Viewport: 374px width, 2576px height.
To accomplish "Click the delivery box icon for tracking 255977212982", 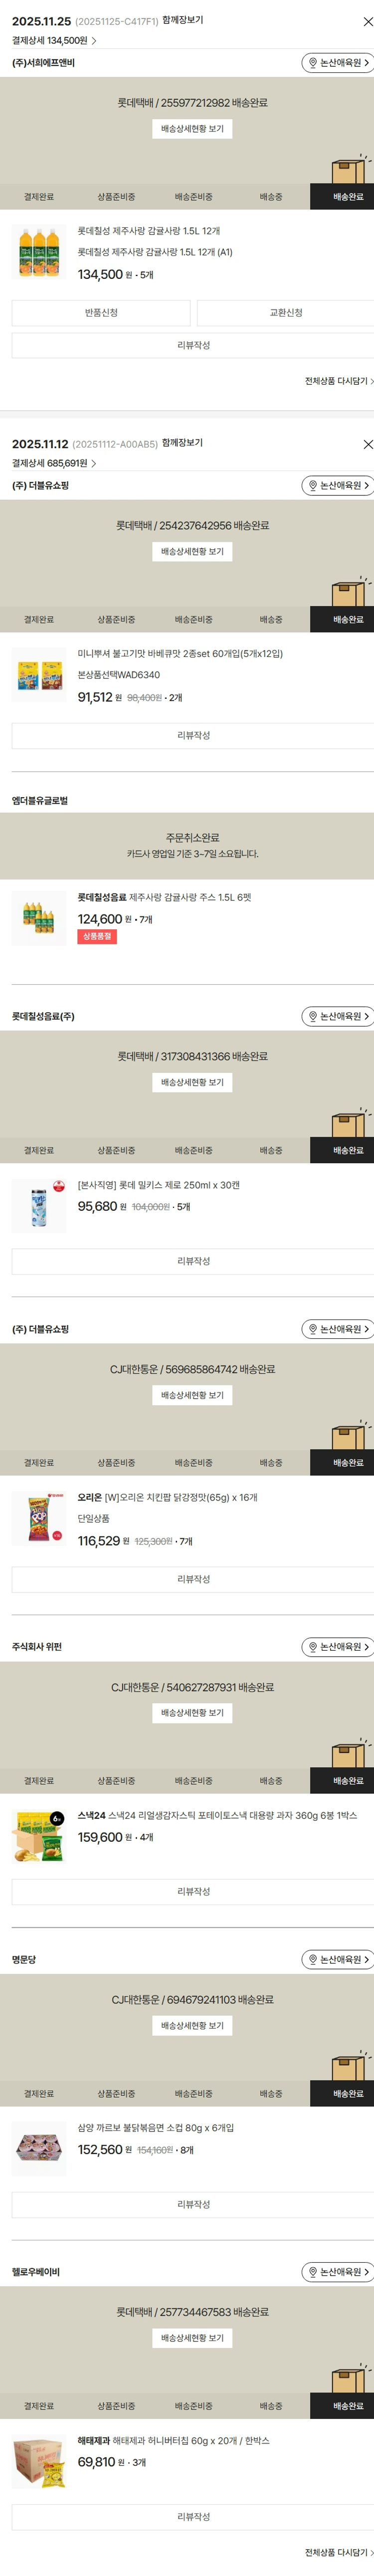I will coord(349,169).
